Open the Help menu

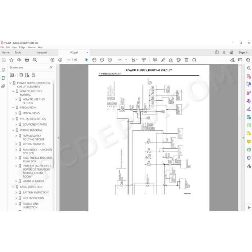[x=40, y=48]
